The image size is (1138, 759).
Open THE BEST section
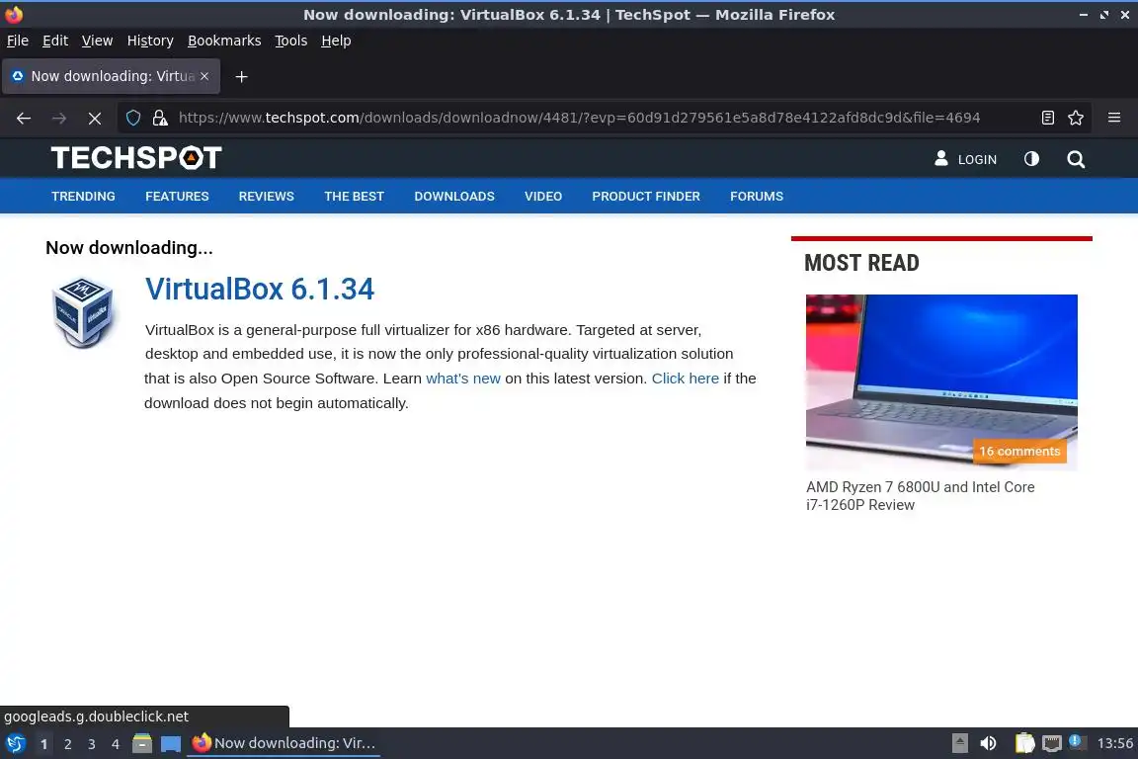(355, 196)
